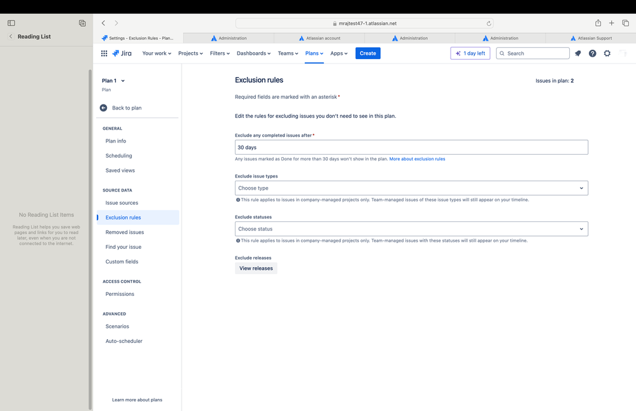Click the Back to plan arrow icon
Viewport: 636px width, 411px height.
point(103,108)
